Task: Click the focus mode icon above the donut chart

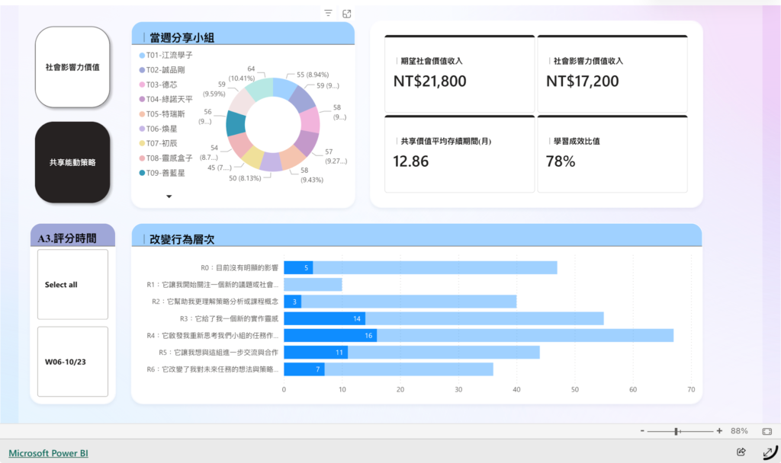Action: 347,13
